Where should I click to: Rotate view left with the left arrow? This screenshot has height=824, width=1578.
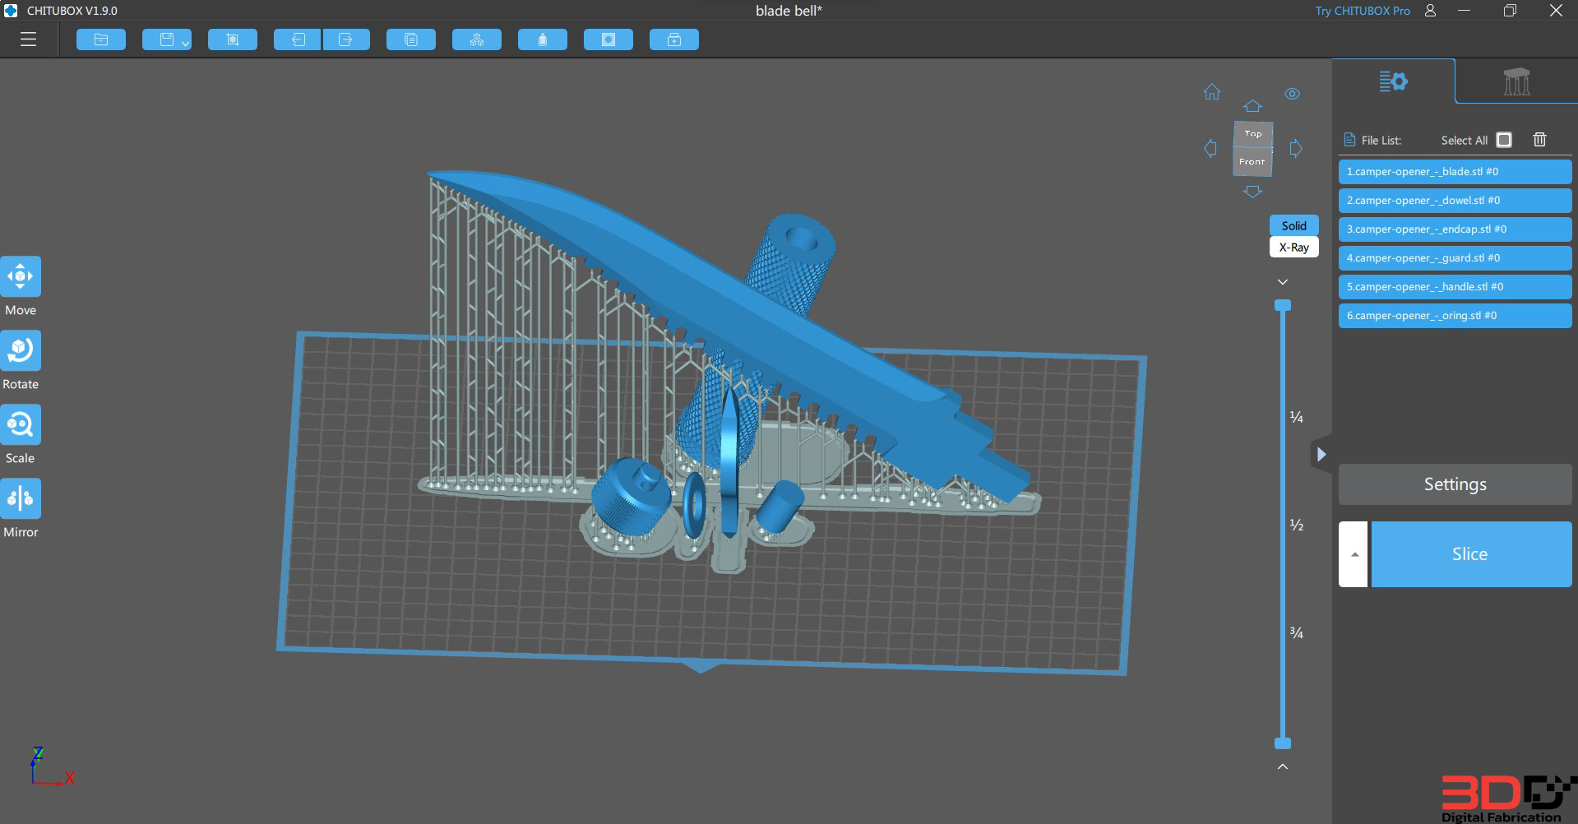click(x=1210, y=149)
